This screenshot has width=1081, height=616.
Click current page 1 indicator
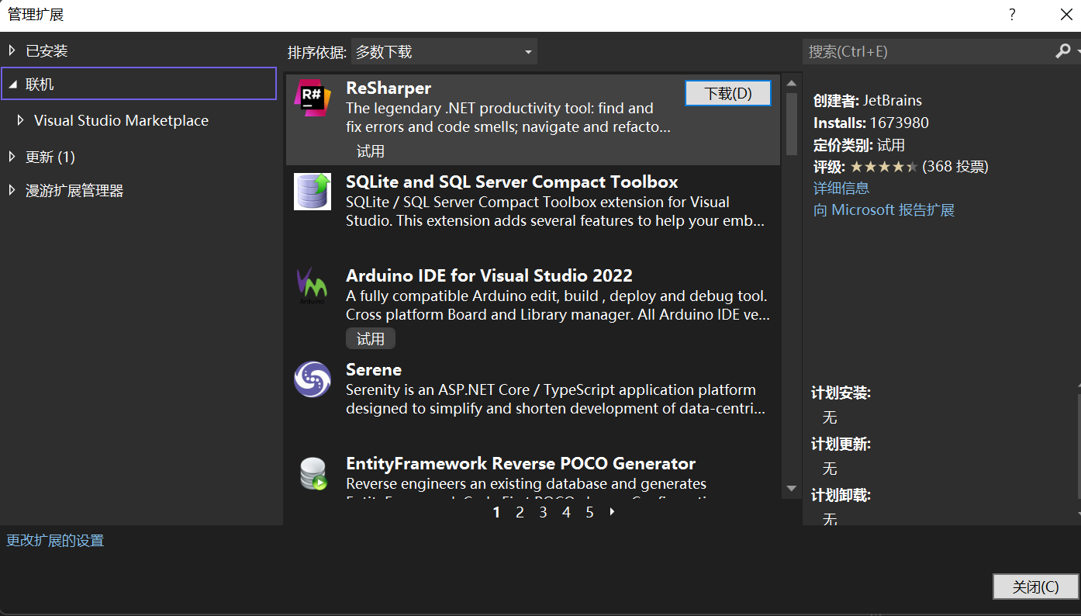point(496,512)
